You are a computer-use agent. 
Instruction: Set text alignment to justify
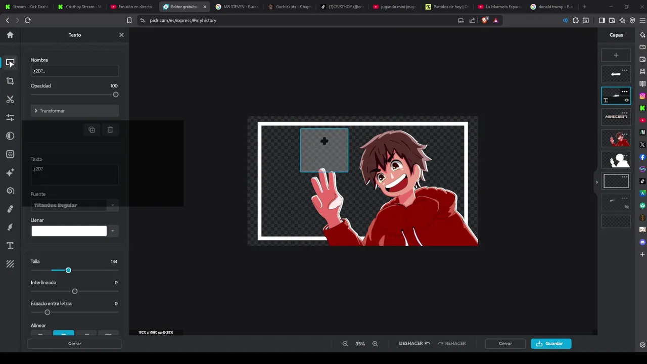(108, 334)
